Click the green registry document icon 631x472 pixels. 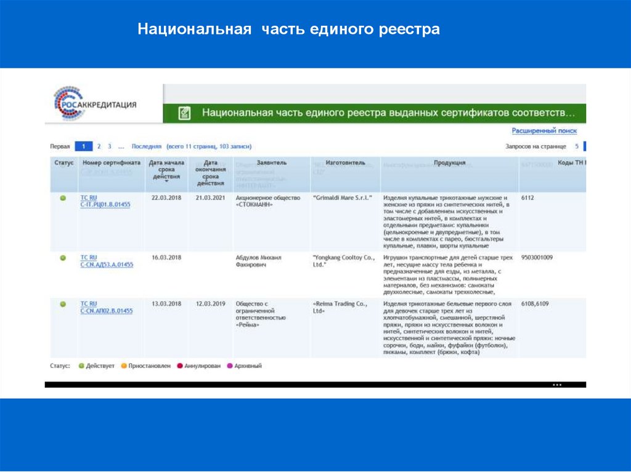click(184, 113)
